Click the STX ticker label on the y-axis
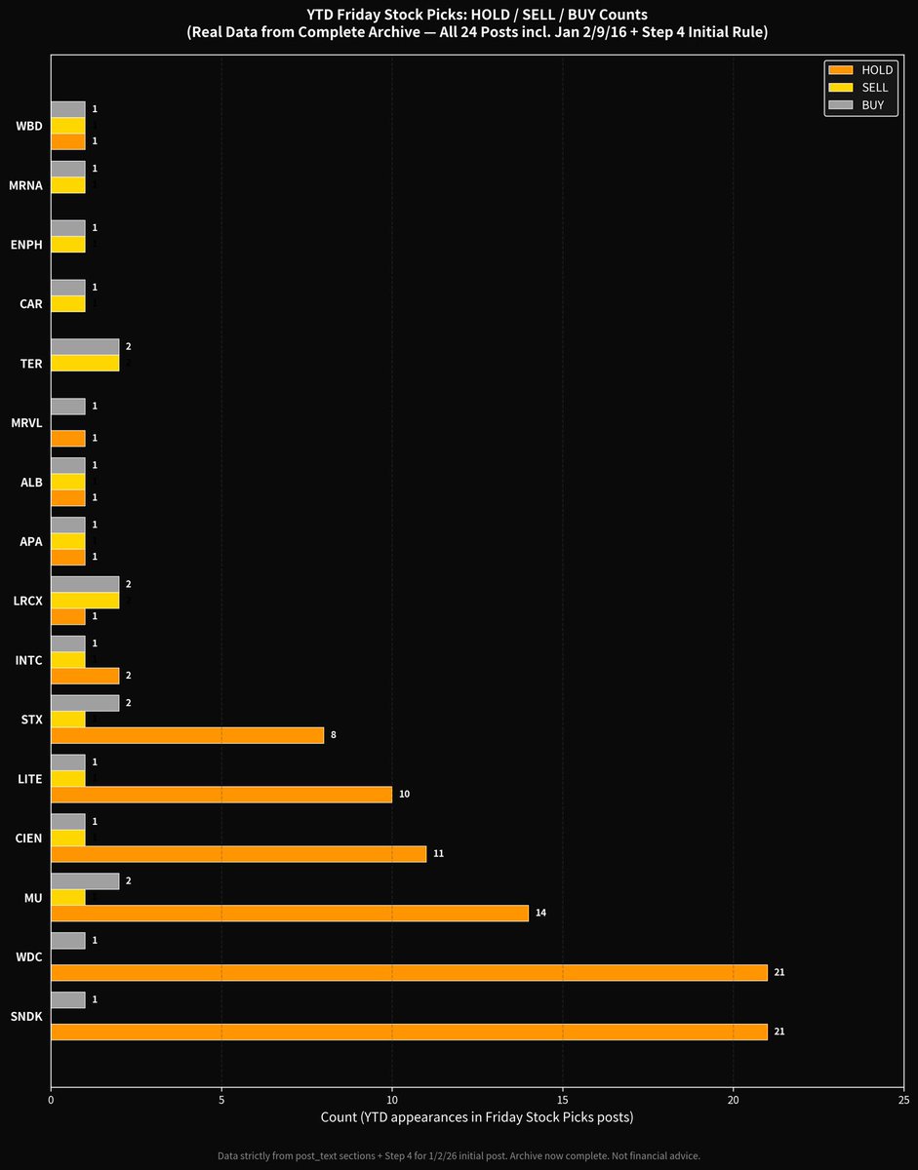918x1170 pixels. pos(32,720)
